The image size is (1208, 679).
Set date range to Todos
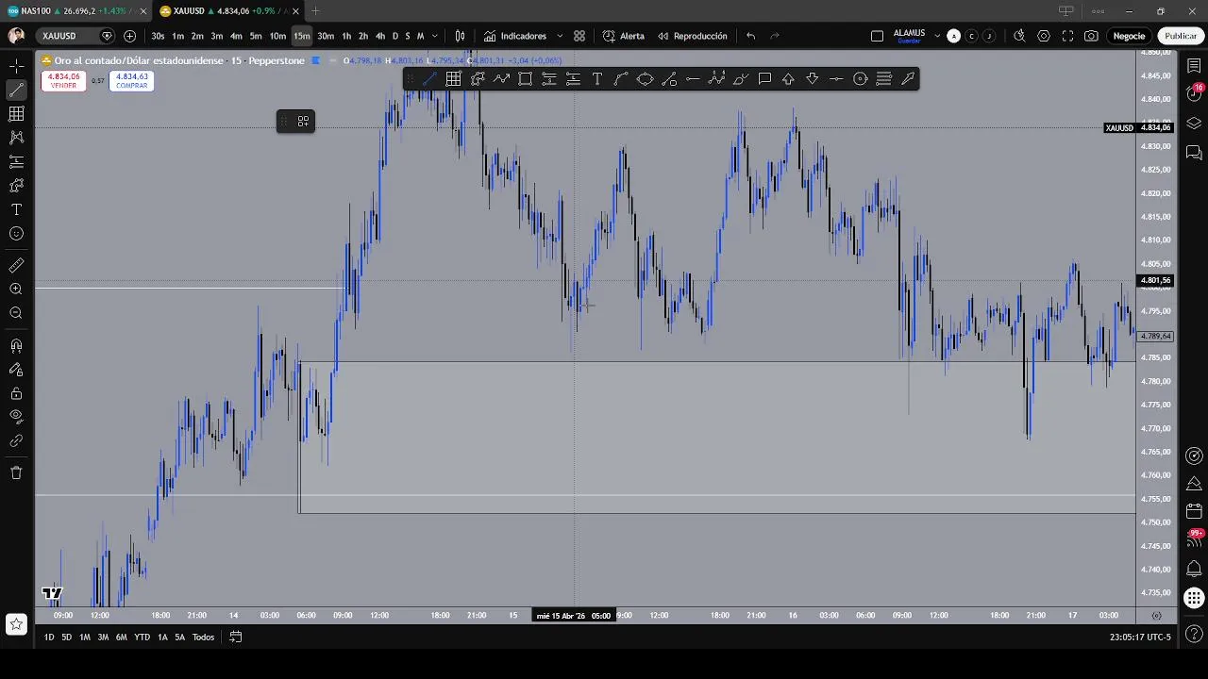tap(203, 638)
